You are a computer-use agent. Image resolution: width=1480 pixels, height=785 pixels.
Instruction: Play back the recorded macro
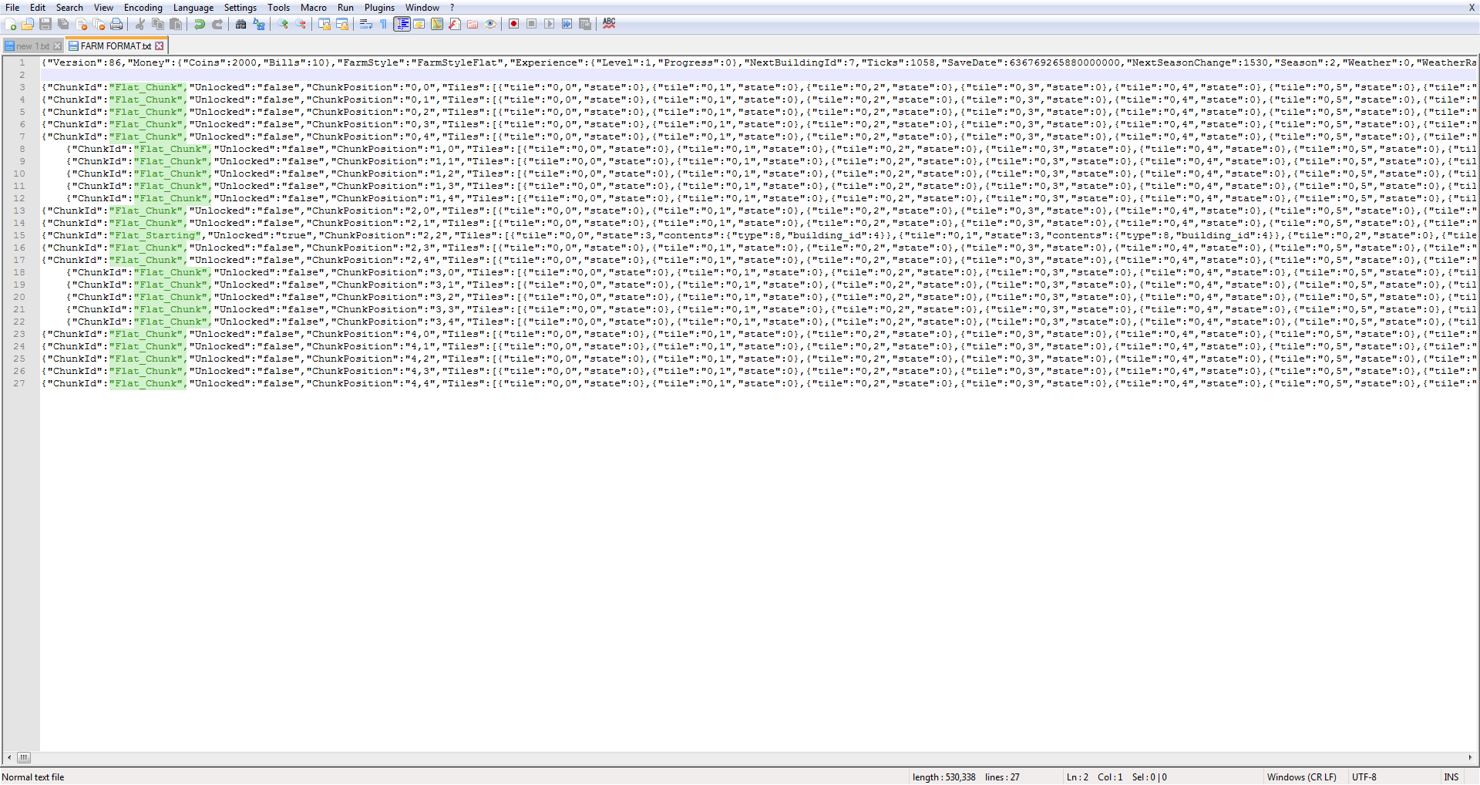(550, 24)
